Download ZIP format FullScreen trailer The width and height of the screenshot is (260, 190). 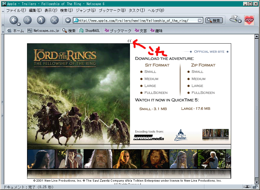203,93
